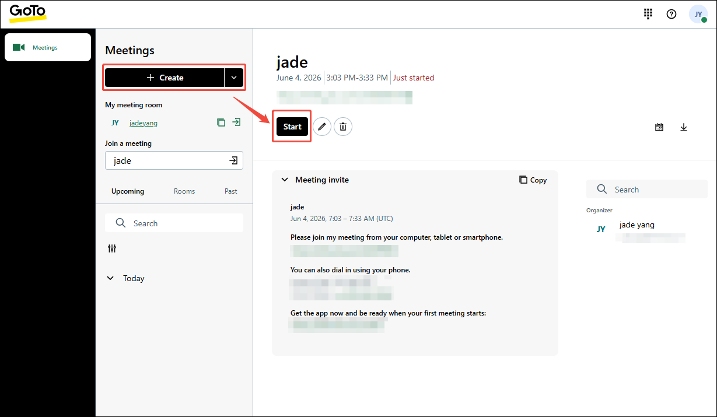Click the meetings Search field in sidebar

point(174,223)
